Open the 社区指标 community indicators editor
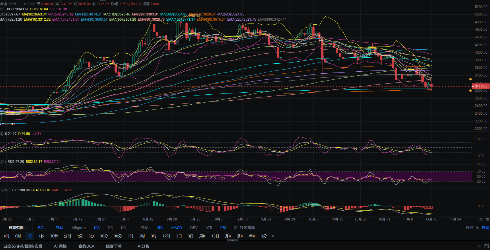The height and width of the screenshot is (250, 490). (244, 228)
